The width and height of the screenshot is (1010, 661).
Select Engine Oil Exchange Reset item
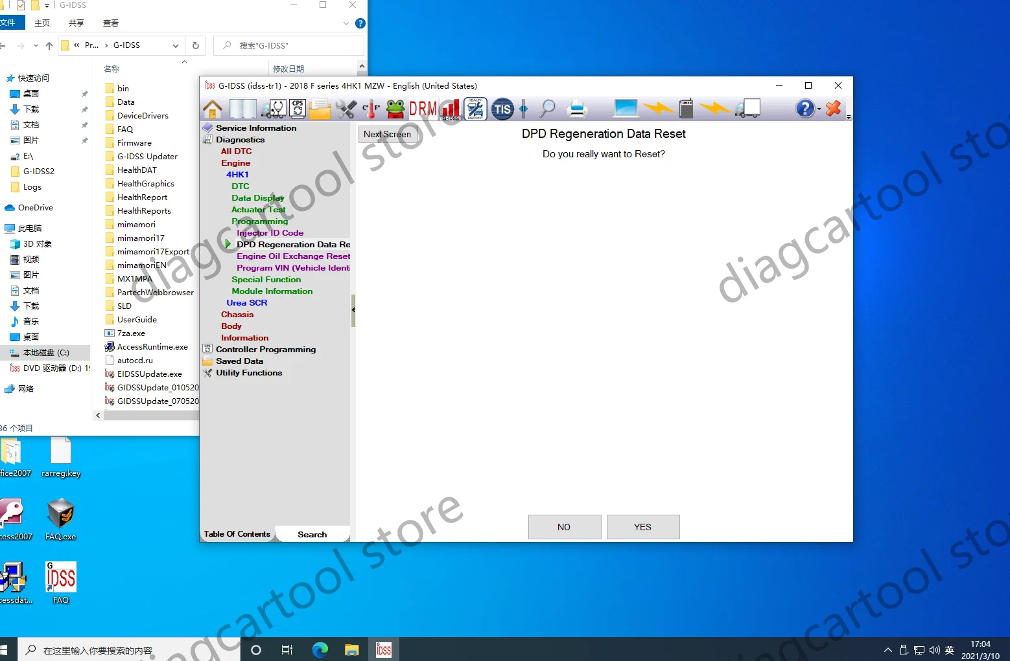tap(294, 256)
